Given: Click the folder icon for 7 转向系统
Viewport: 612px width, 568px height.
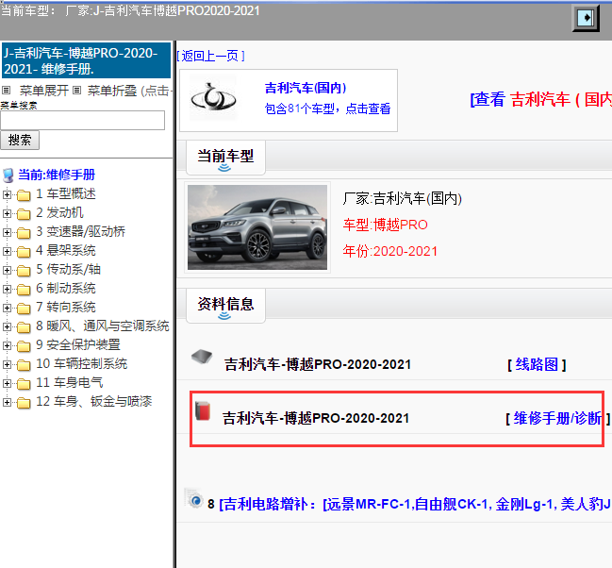Looking at the screenshot, I should click(x=24, y=308).
